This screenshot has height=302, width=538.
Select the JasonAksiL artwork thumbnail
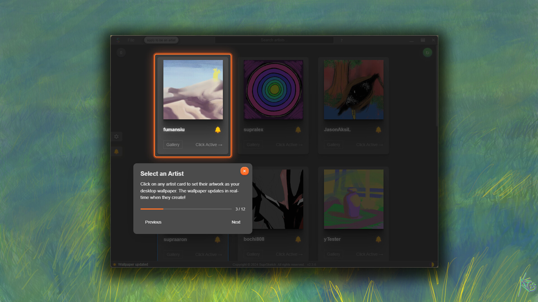[353, 89]
